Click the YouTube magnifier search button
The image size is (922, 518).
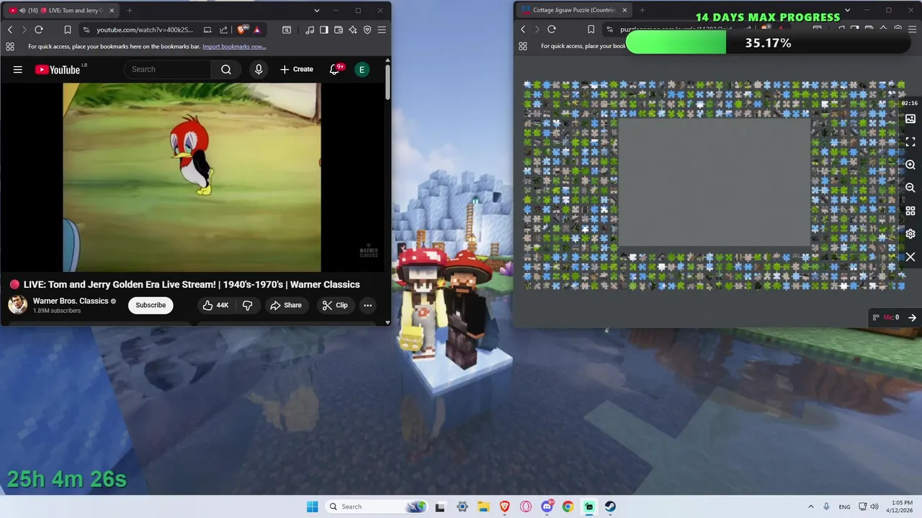[x=226, y=69]
